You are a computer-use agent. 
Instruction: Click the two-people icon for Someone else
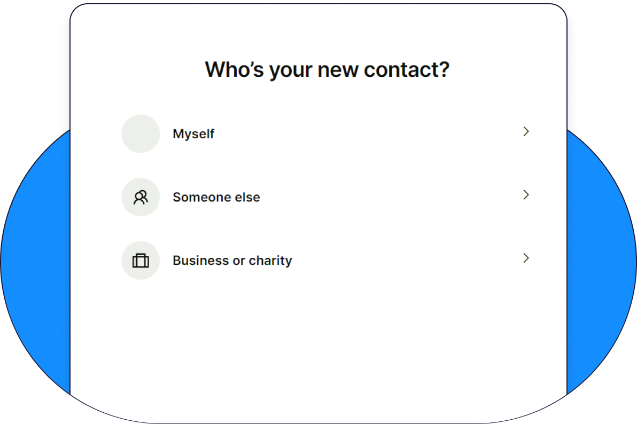[141, 198]
